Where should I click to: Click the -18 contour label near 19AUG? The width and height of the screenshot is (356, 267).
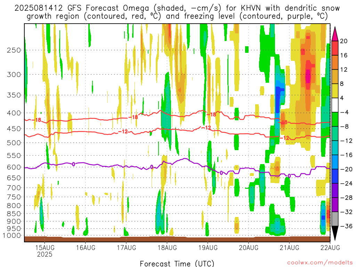[211, 115]
